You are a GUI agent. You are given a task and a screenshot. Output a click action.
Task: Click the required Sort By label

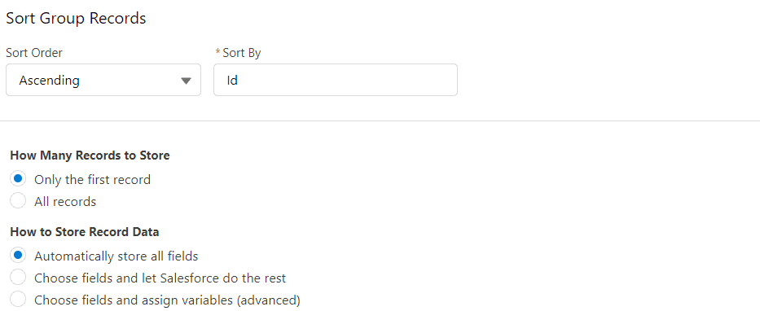tap(239, 53)
